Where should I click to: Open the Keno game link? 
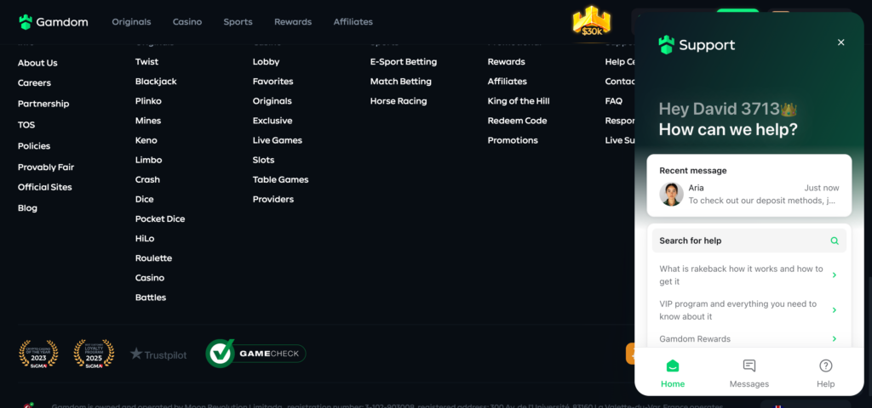point(146,140)
